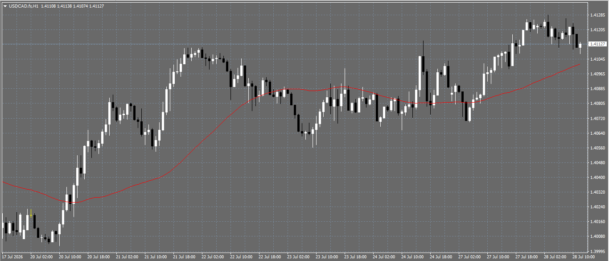
Task: Click the 28 Jul 02:00 time label
Action: pyautogui.click(x=555, y=257)
